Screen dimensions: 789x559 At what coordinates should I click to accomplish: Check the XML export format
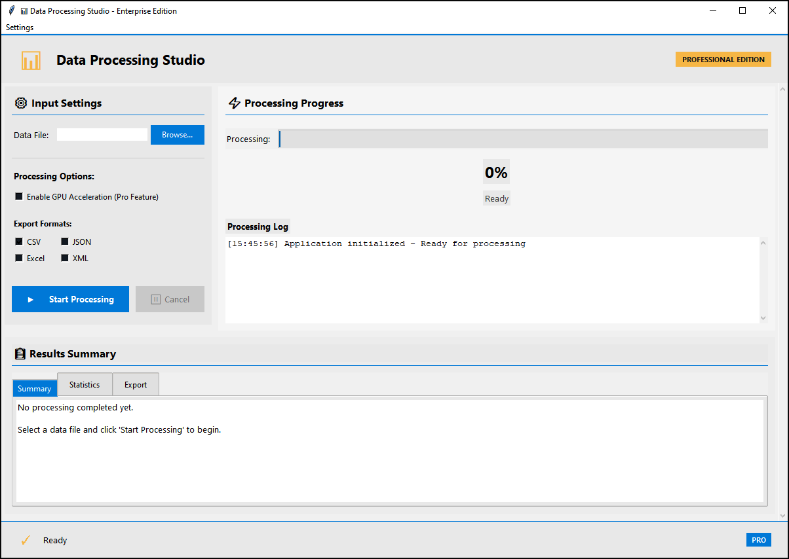tap(64, 258)
